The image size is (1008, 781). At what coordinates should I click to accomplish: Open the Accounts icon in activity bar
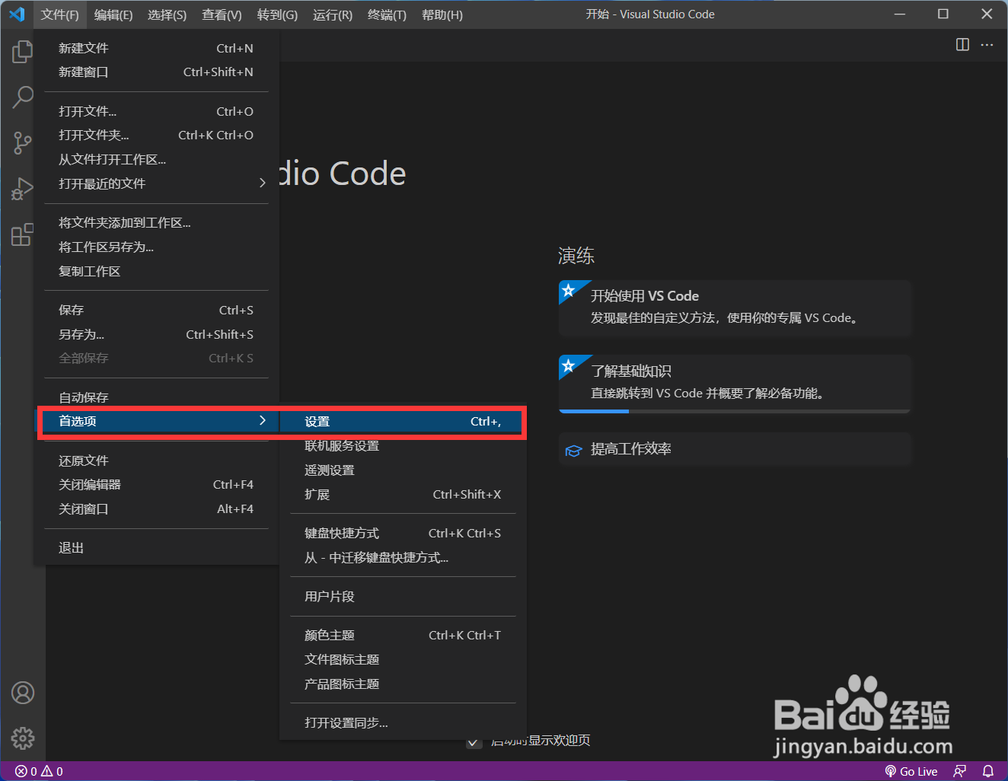(23, 693)
